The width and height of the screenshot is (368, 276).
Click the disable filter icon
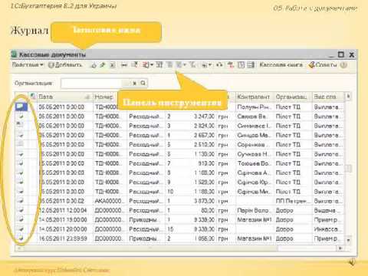tap(192, 65)
